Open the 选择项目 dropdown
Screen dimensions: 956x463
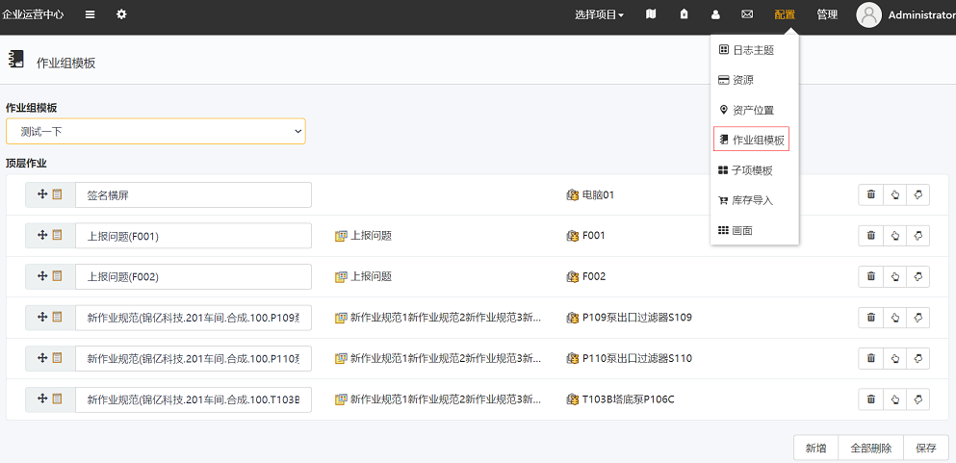[x=599, y=14]
